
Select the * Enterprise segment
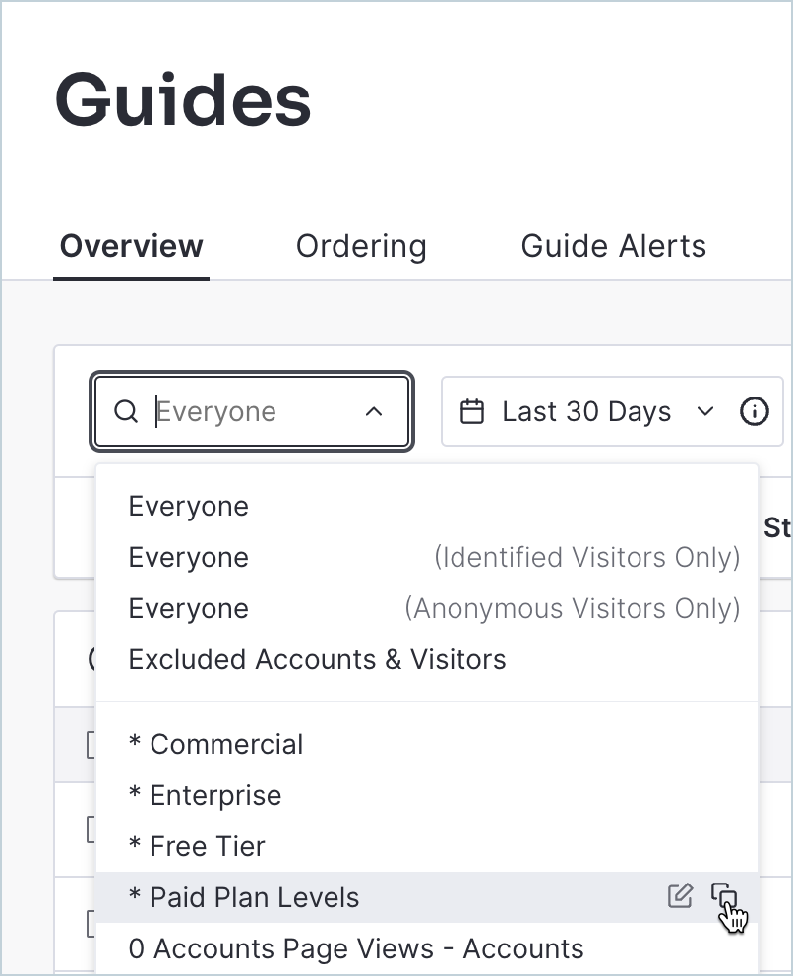206,795
